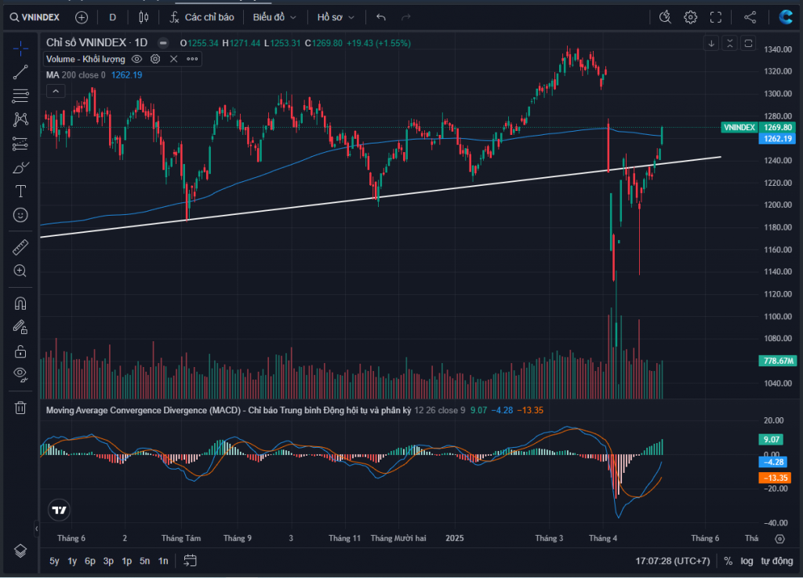803x578 pixels.
Task: Open Volume indicator more options
Action: pos(192,60)
